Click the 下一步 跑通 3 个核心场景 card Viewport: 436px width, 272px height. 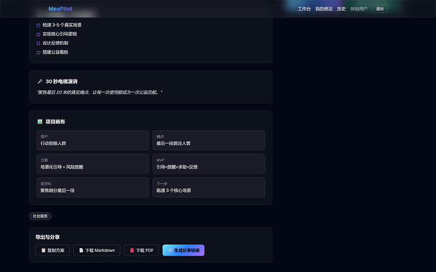pos(209,187)
